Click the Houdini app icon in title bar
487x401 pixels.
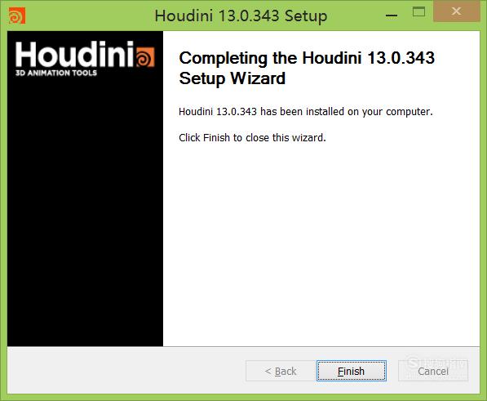point(17,16)
